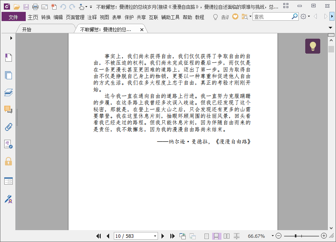Undo the last action

pos(63,7)
